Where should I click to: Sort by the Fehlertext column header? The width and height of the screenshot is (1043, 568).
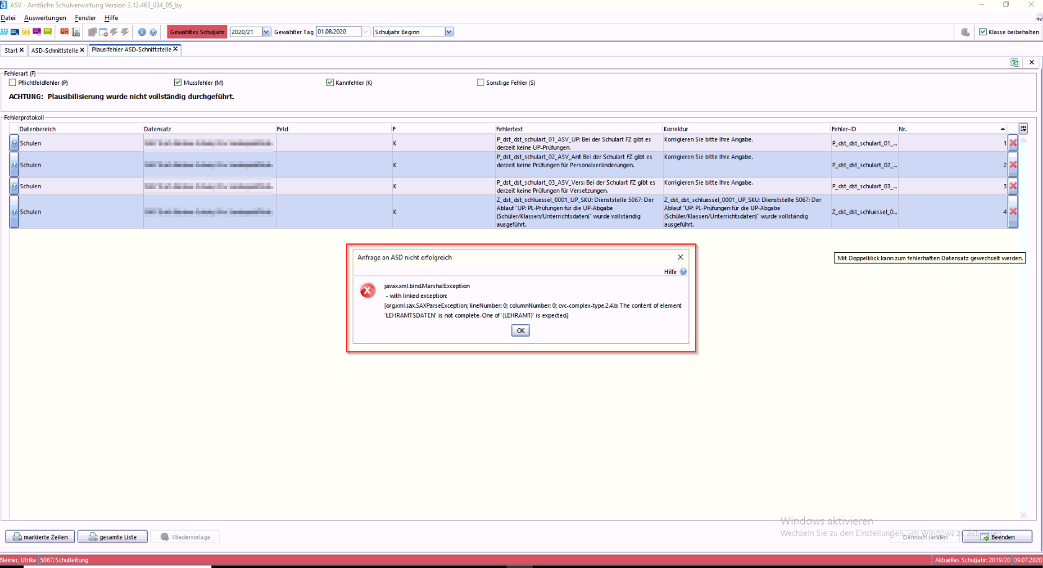(x=579, y=129)
